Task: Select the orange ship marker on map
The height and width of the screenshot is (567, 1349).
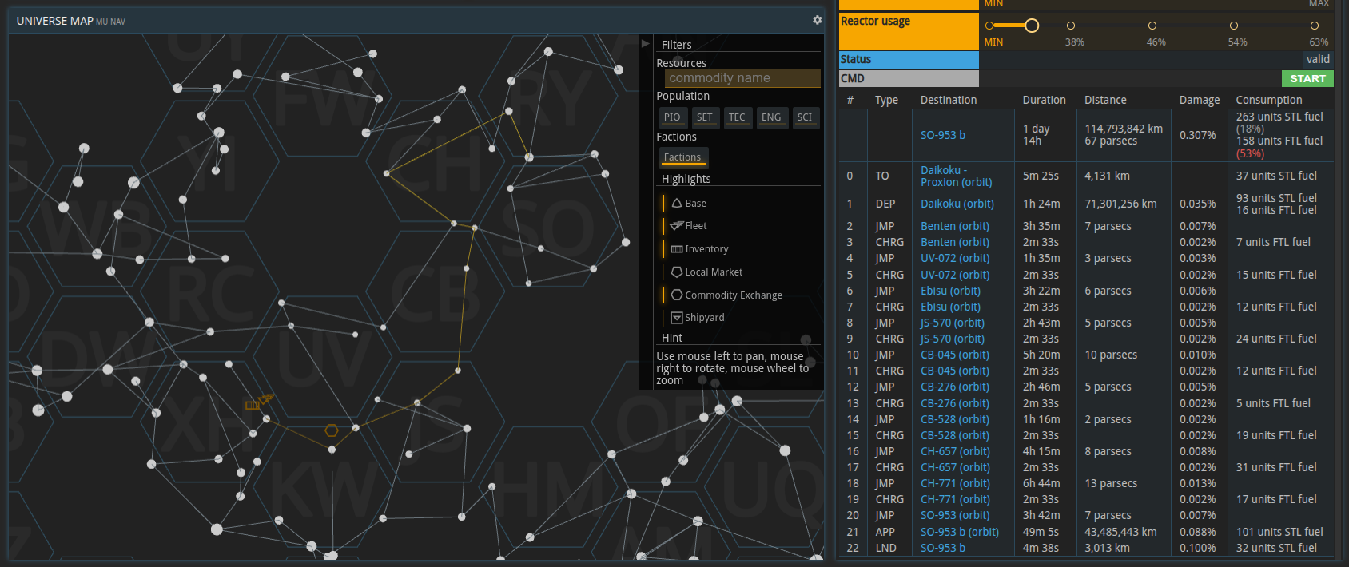Action: pos(266,398)
